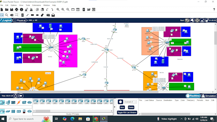Switch to Logical workspace view
This screenshot has height=122, width=217.
tap(6, 20)
